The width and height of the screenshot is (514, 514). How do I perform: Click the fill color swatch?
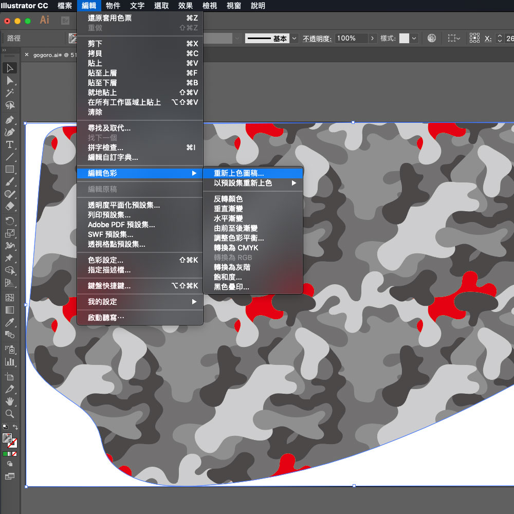coord(8,438)
